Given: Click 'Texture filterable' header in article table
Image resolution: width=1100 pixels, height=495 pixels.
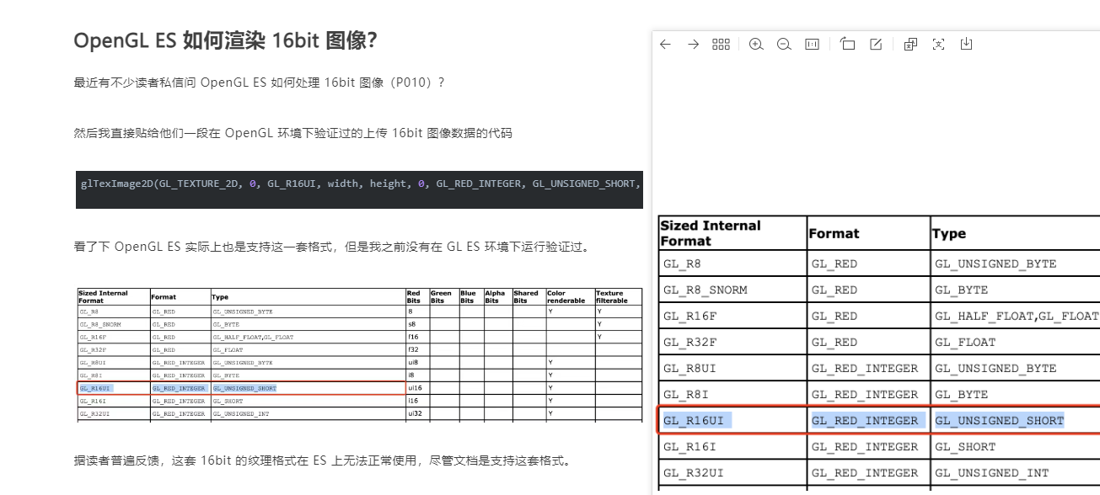Looking at the screenshot, I should click(618, 296).
